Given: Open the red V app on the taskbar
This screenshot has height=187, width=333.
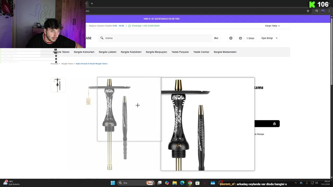Looking at the screenshot, I should (205, 183).
